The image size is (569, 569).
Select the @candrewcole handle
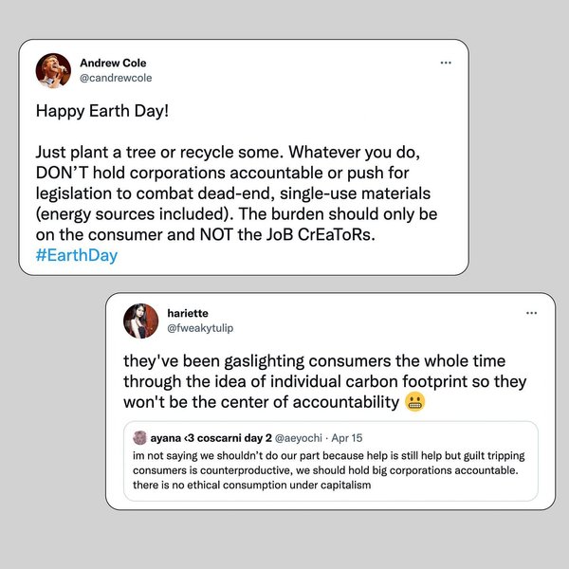122,78
